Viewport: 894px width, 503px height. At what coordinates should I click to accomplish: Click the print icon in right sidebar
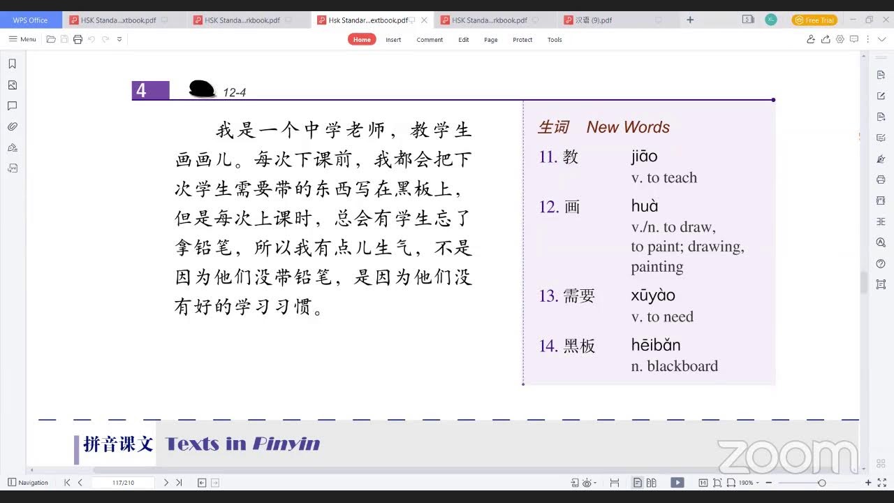coord(881,180)
